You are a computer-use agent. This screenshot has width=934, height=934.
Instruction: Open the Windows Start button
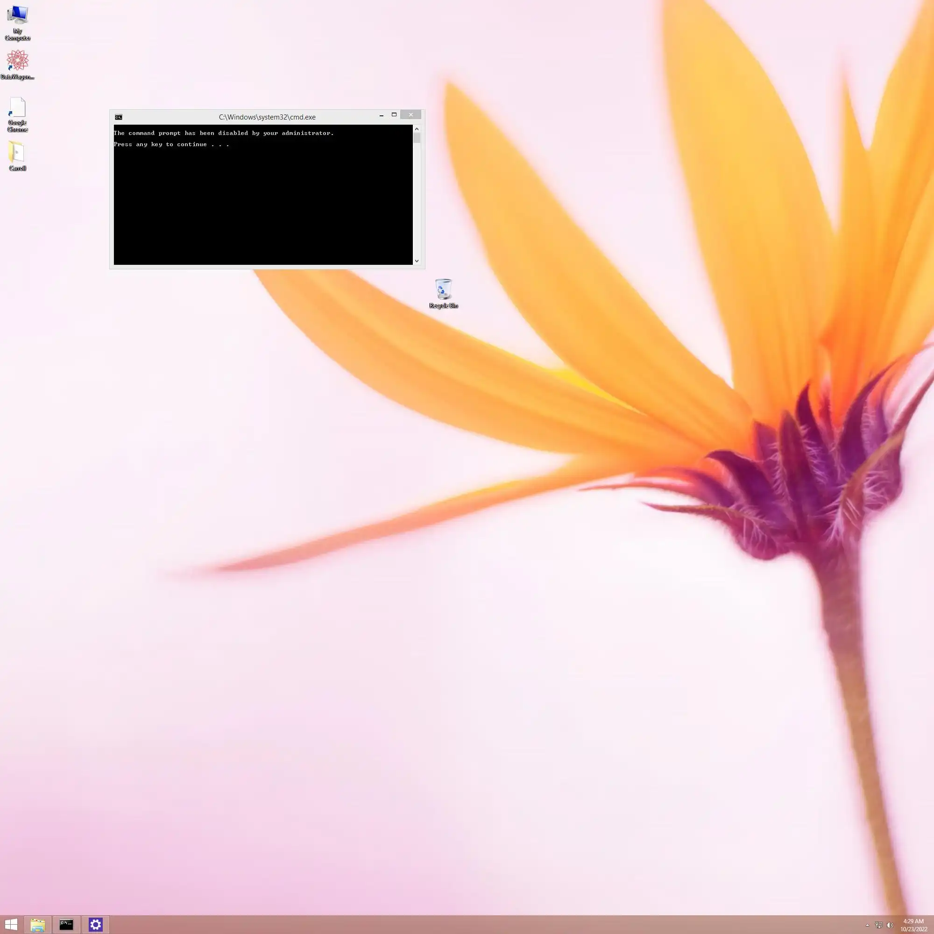(x=11, y=924)
